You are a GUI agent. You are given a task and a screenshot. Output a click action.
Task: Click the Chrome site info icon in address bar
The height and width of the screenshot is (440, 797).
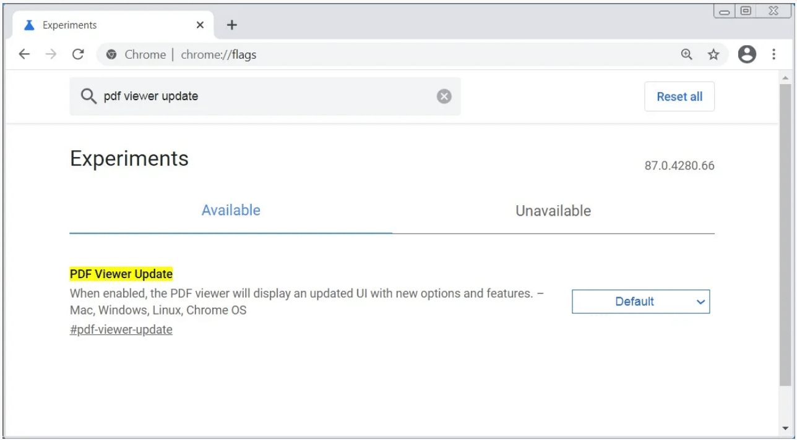point(111,54)
